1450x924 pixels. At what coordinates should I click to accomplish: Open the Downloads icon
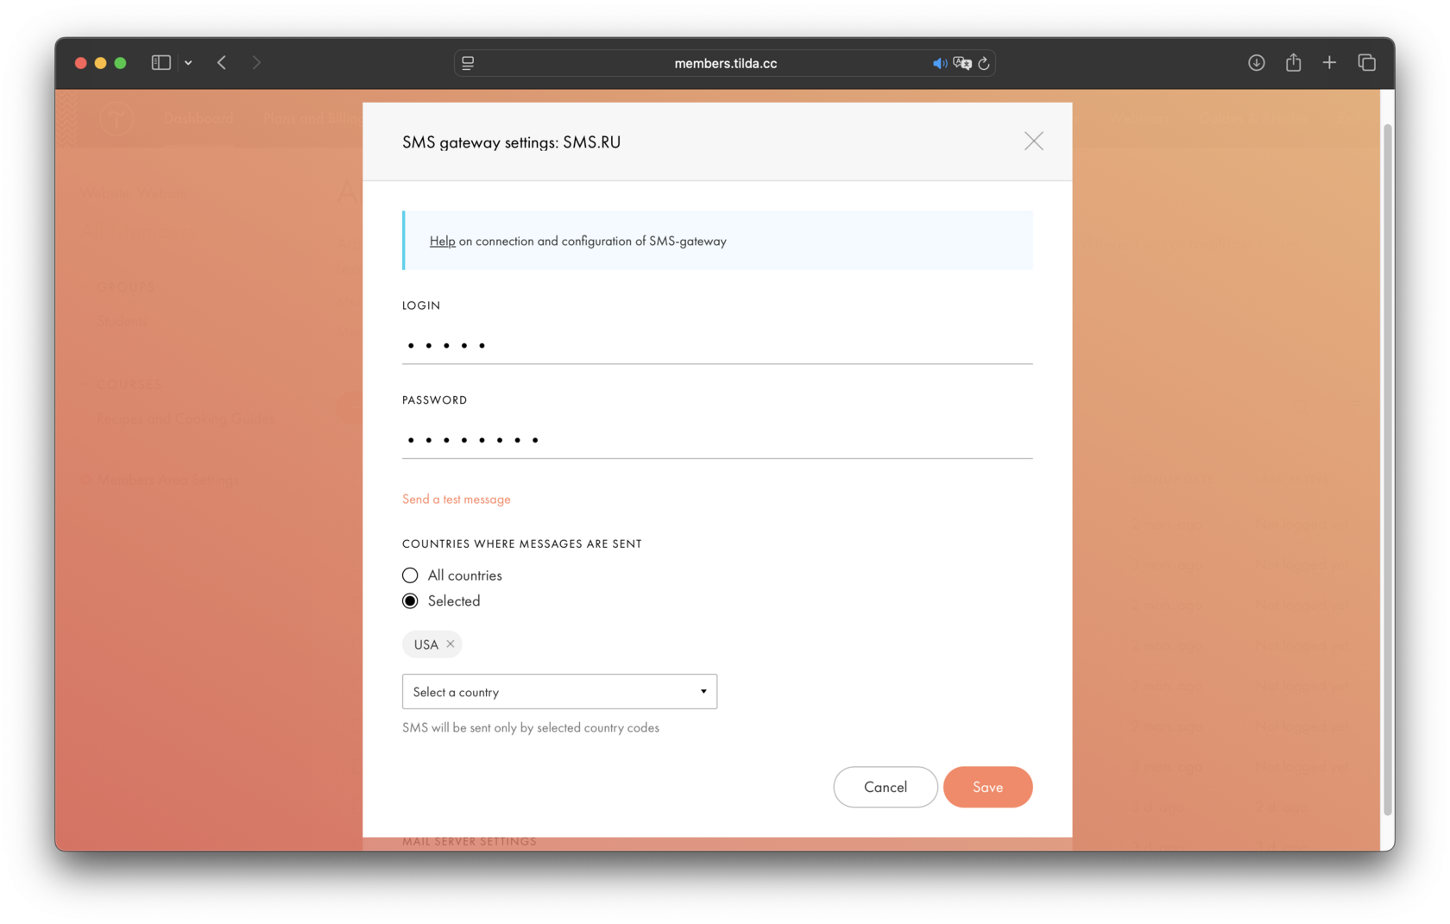(1257, 62)
